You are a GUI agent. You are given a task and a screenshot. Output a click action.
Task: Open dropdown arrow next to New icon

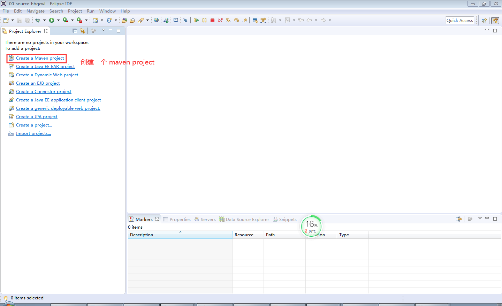coord(13,20)
